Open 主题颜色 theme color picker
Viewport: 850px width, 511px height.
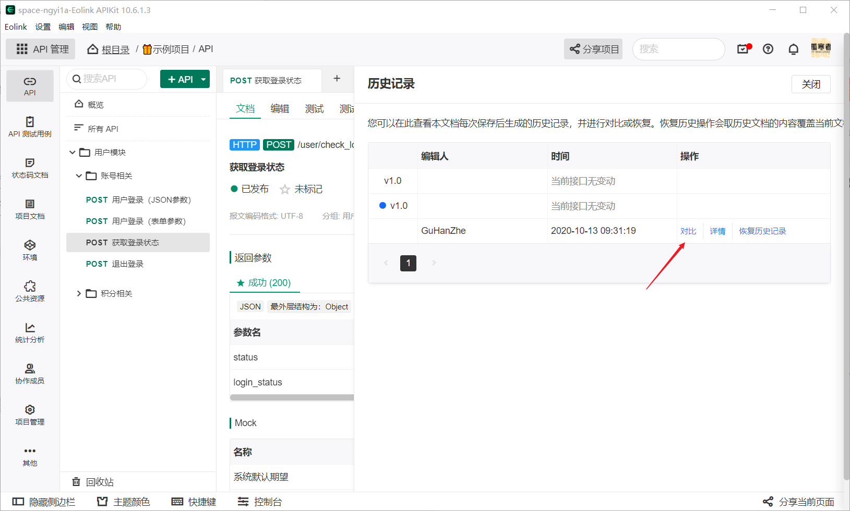123,501
